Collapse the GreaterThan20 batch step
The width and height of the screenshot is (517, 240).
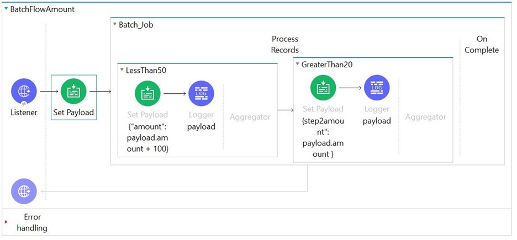(297, 65)
